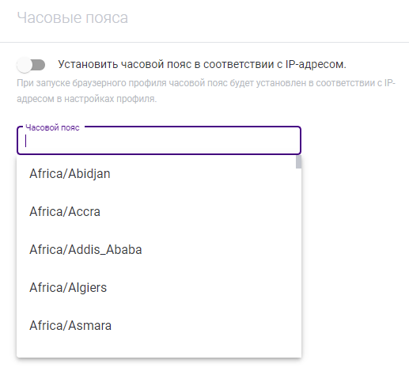This screenshot has width=409, height=375.
Task: Click the Установить часовой пояс toggle label text
Action: [202, 65]
